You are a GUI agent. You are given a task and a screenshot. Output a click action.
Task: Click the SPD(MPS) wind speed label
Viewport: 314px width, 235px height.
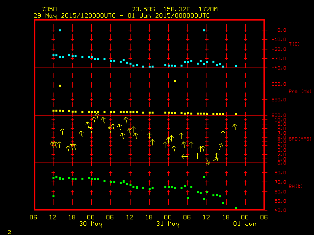[295, 139]
